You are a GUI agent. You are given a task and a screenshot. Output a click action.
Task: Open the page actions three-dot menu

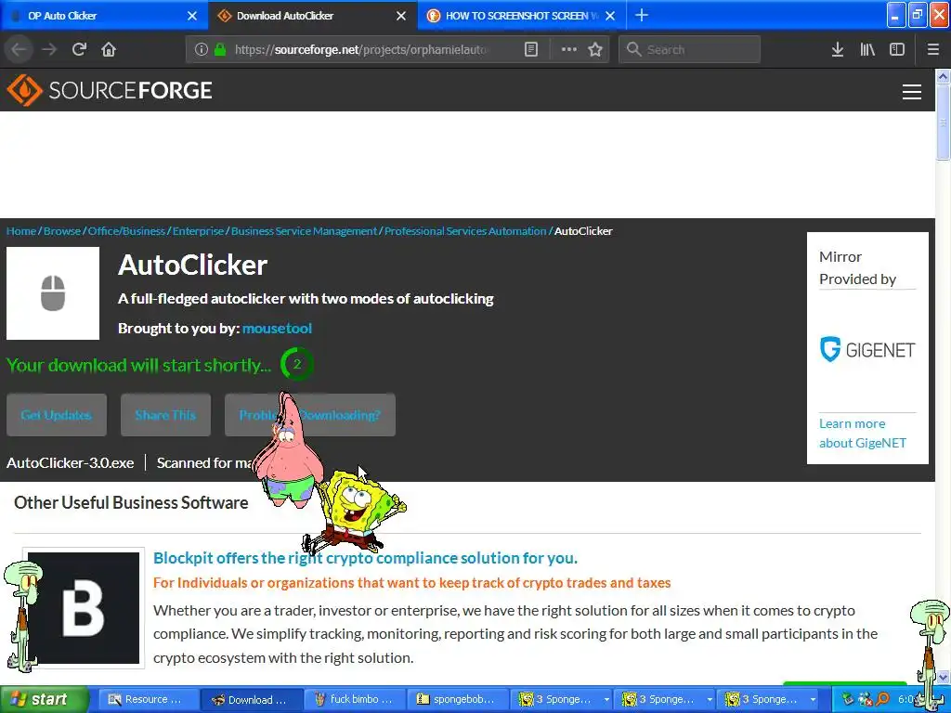click(x=569, y=49)
